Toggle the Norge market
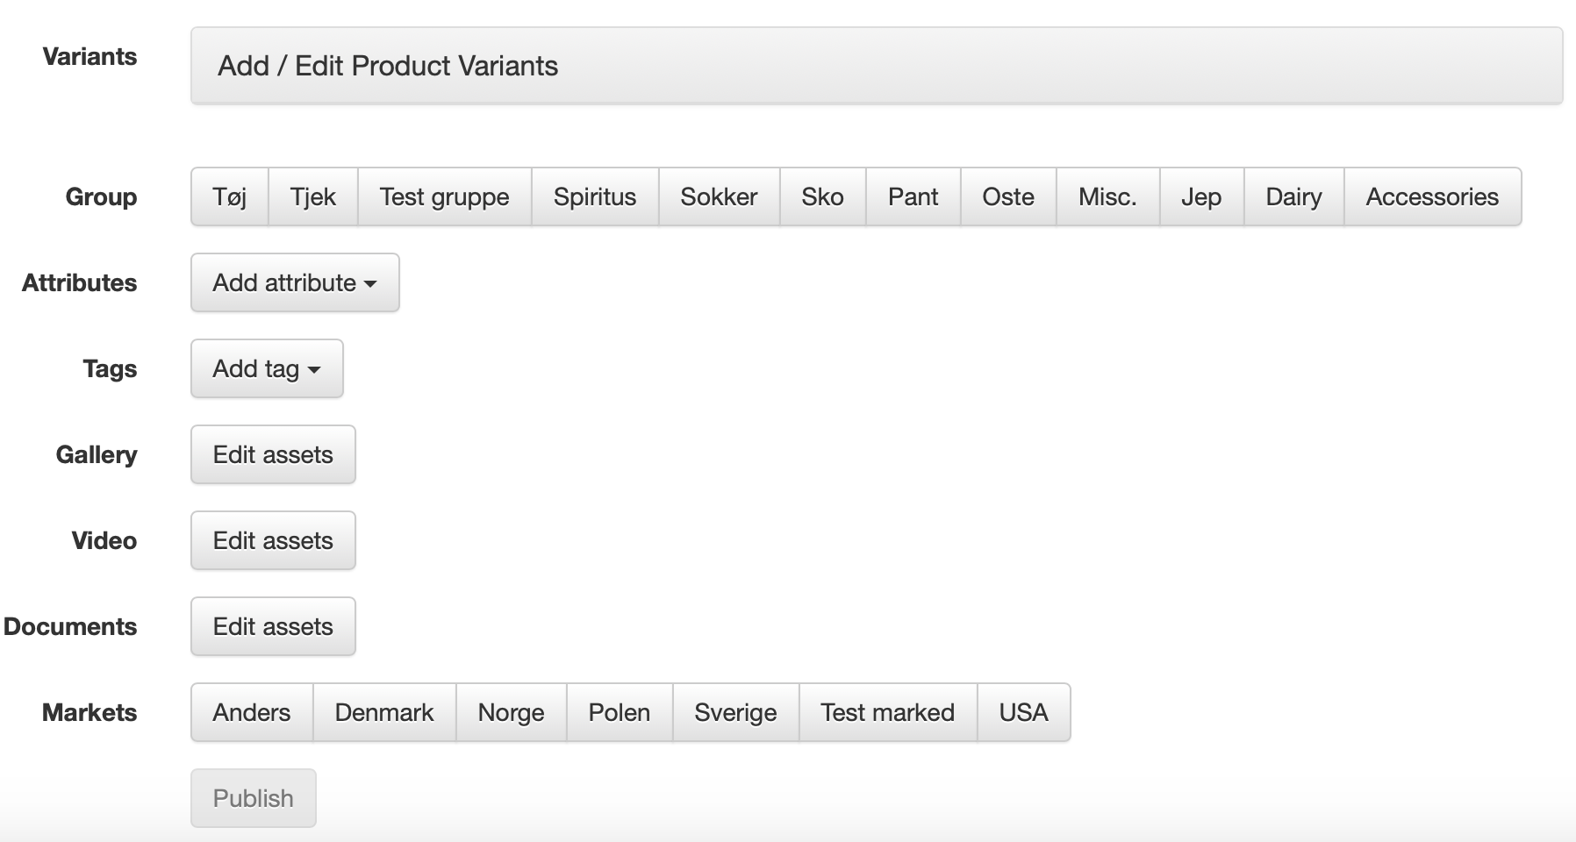Viewport: 1576px width, 842px height. (x=511, y=712)
